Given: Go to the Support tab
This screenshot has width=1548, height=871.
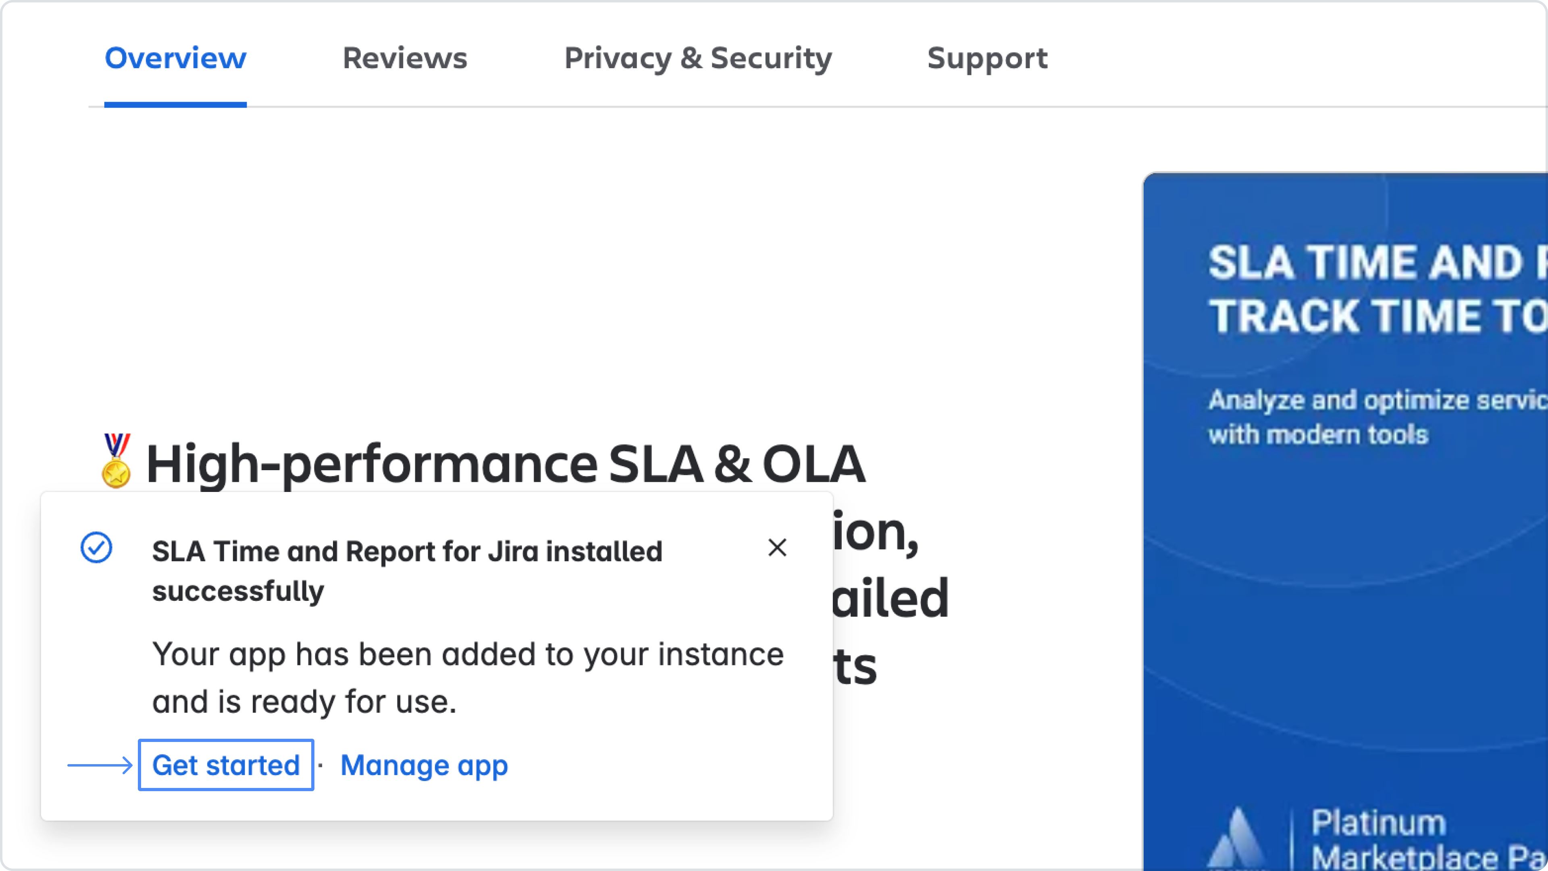Looking at the screenshot, I should pos(987,58).
